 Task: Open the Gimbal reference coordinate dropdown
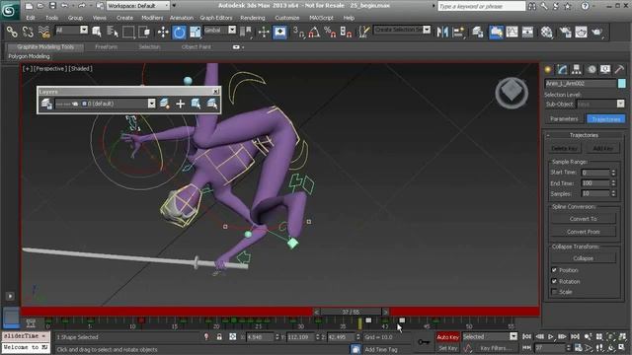(x=219, y=31)
